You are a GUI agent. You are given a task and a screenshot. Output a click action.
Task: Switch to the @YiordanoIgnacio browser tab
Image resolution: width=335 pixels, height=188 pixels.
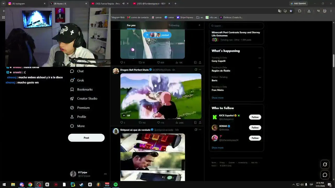(151, 4)
